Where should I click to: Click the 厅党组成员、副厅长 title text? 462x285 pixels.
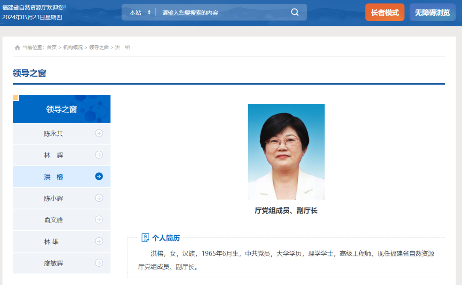(286, 211)
